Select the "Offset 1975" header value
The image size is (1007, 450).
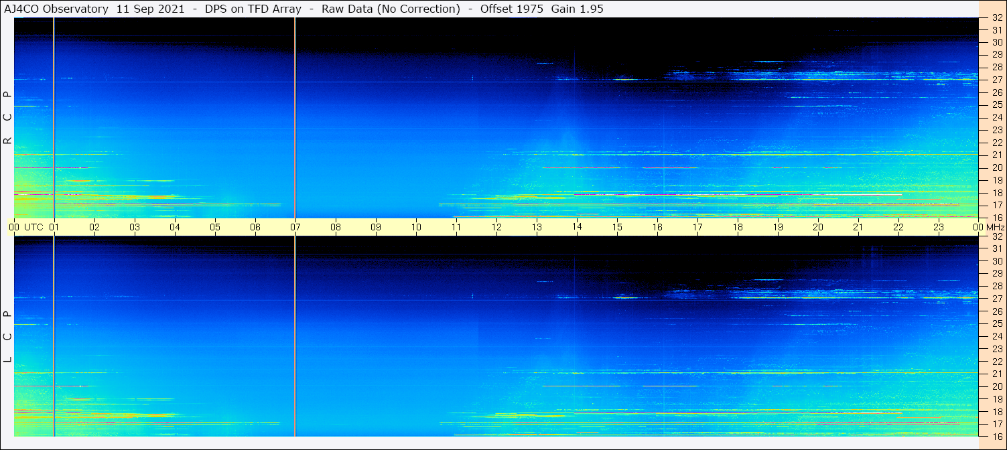pos(512,9)
